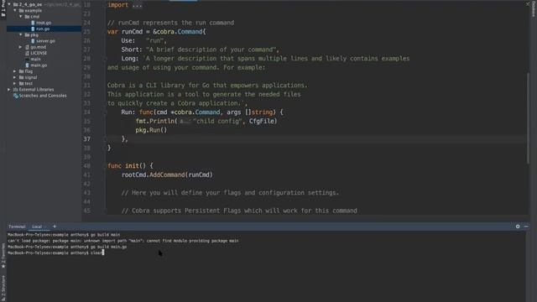Click the Terminal panel label
Viewport: 537px width, 302px height.
17,226
